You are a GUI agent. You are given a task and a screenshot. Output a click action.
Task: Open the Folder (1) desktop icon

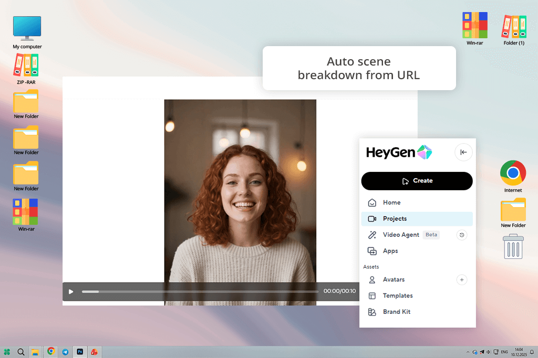click(x=514, y=30)
